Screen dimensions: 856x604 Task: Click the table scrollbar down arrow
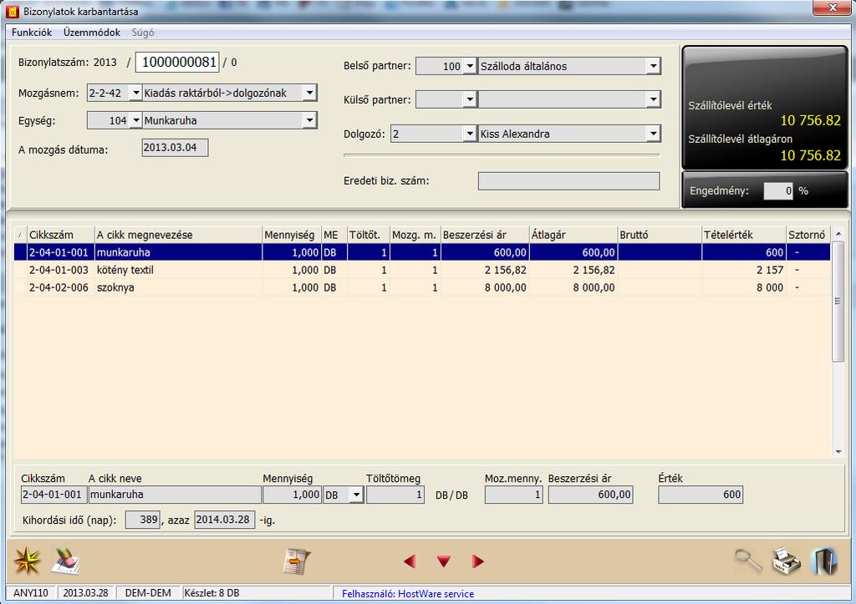pyautogui.click(x=838, y=452)
